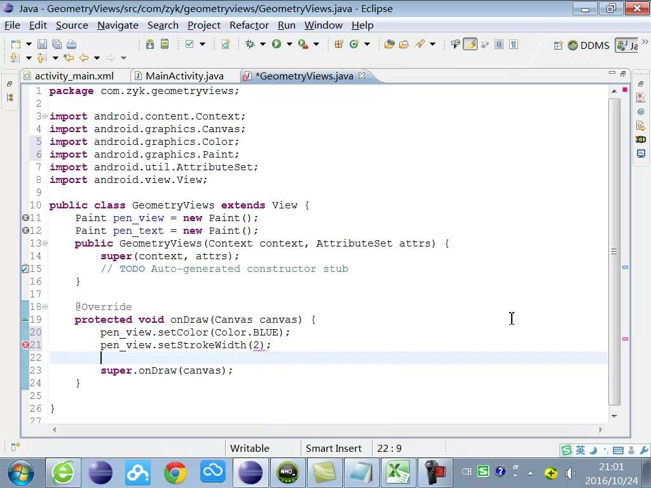This screenshot has height=488, width=651.
Task: Open Excel from the taskbar
Action: pos(398,473)
